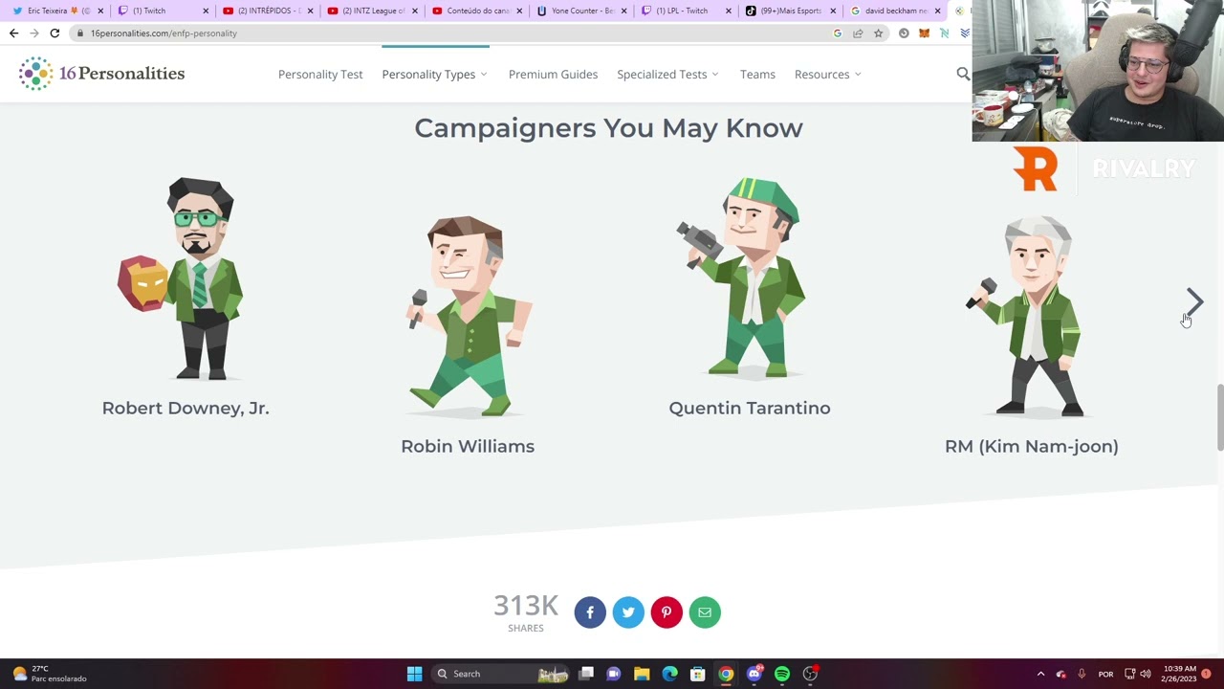This screenshot has height=689, width=1224.
Task: Expand the Specialized Tests dropdown
Action: tap(667, 74)
